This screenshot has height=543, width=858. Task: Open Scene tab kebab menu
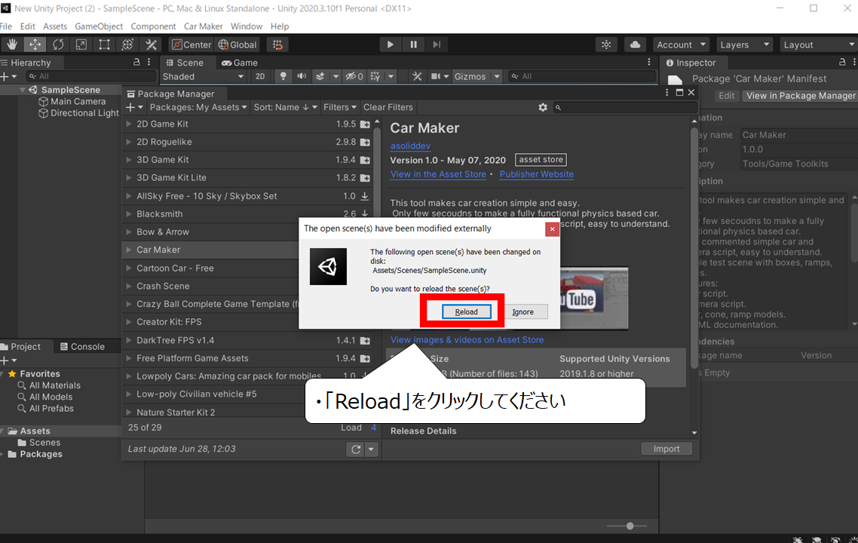click(649, 63)
